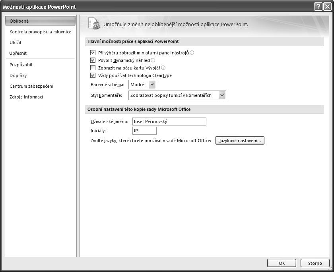Click the Hlavní možnosti práce section heading
This screenshot has width=334, height=272.
(x=133, y=41)
